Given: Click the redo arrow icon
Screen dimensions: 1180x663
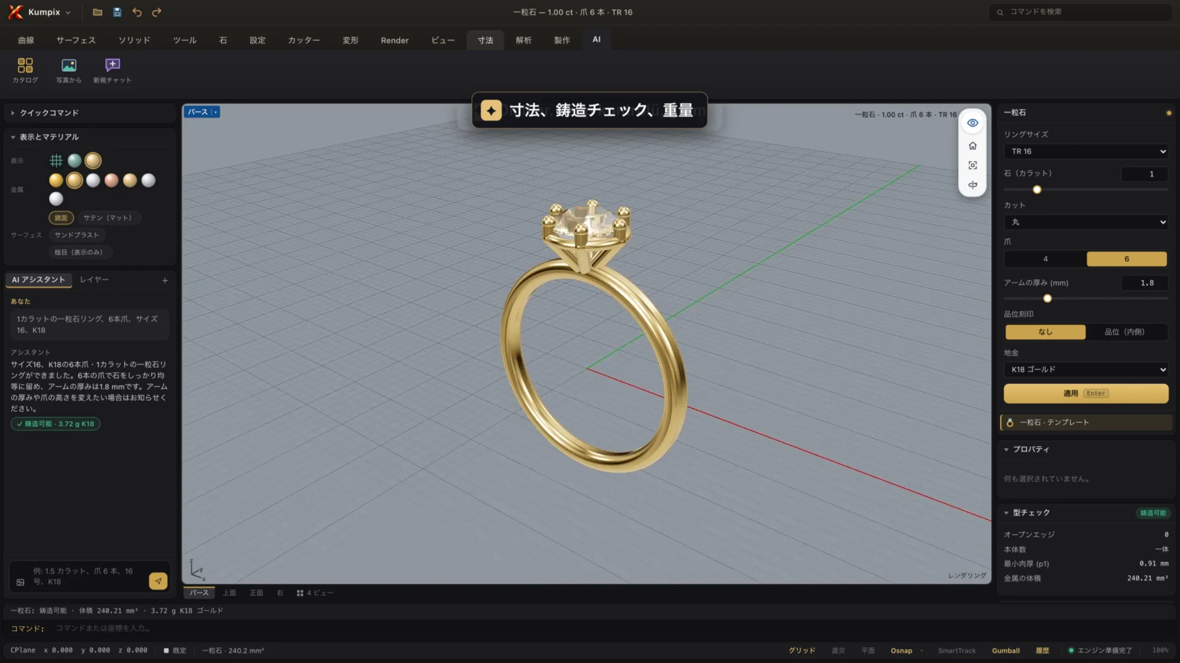Looking at the screenshot, I should coord(157,12).
